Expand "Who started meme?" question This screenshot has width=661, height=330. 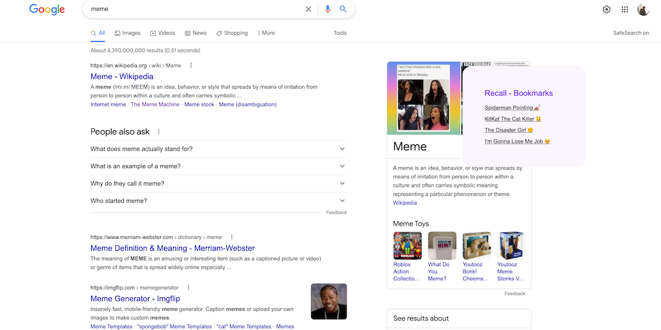[218, 201]
